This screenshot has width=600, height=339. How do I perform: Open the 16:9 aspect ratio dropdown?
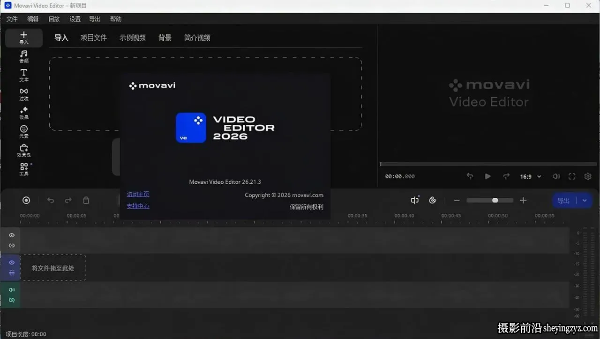click(531, 177)
